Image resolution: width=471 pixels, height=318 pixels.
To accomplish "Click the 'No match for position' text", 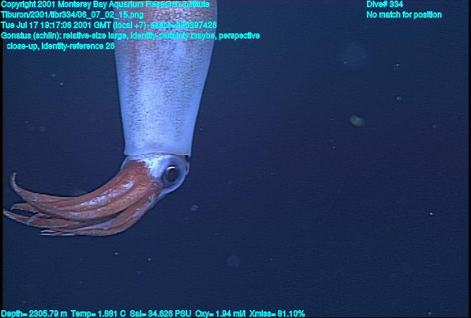I will click(x=404, y=15).
